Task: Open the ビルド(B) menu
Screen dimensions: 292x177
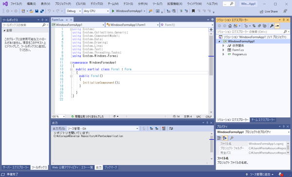Action: pos(81,4)
